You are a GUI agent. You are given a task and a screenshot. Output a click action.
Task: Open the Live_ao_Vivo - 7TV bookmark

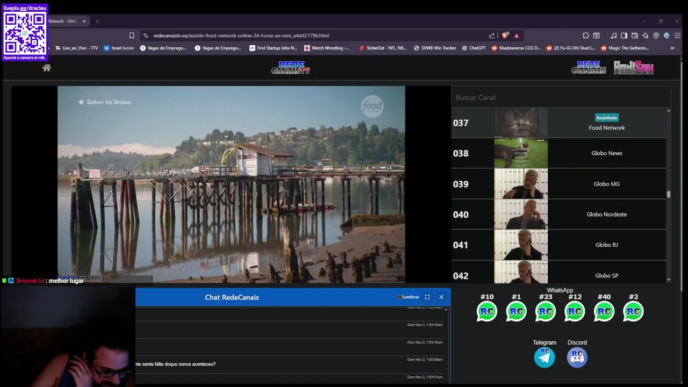[76, 48]
